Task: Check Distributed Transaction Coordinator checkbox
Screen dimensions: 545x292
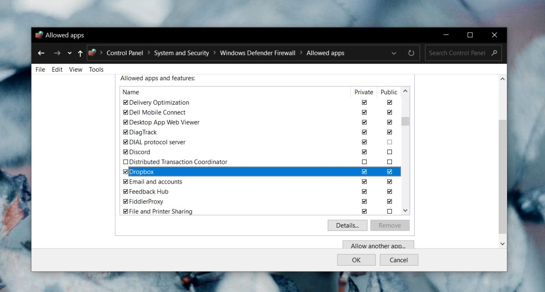Action: [126, 162]
